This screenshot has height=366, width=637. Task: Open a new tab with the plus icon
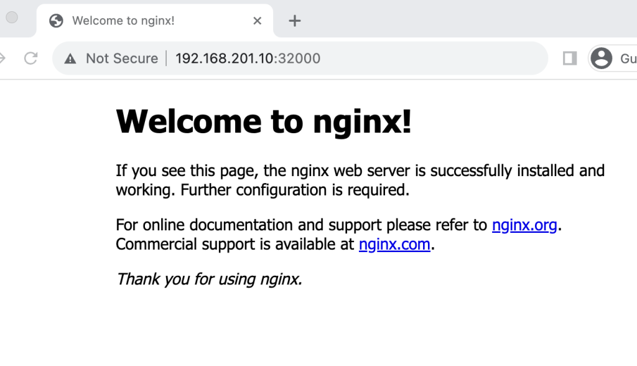coord(294,21)
